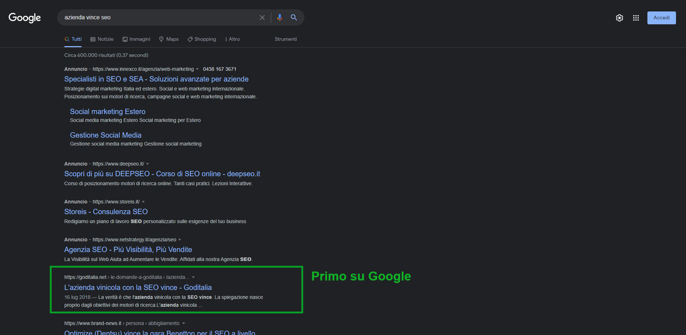Image resolution: width=686 pixels, height=335 pixels.
Task: Open the Maps results tab
Action: (169, 39)
